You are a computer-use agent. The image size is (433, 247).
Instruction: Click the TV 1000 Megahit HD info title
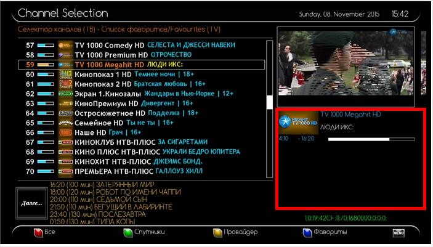click(350, 115)
